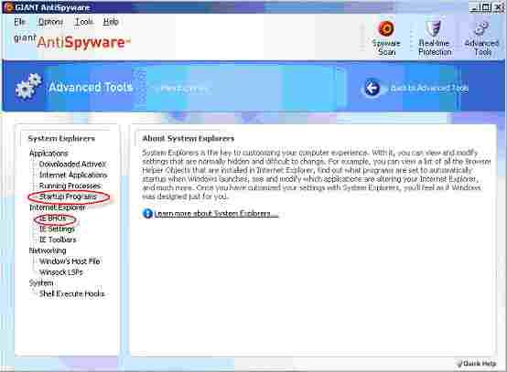Open the Advanced Tools gears icon in toolbar
The height and width of the screenshot is (372, 507).
481,28
